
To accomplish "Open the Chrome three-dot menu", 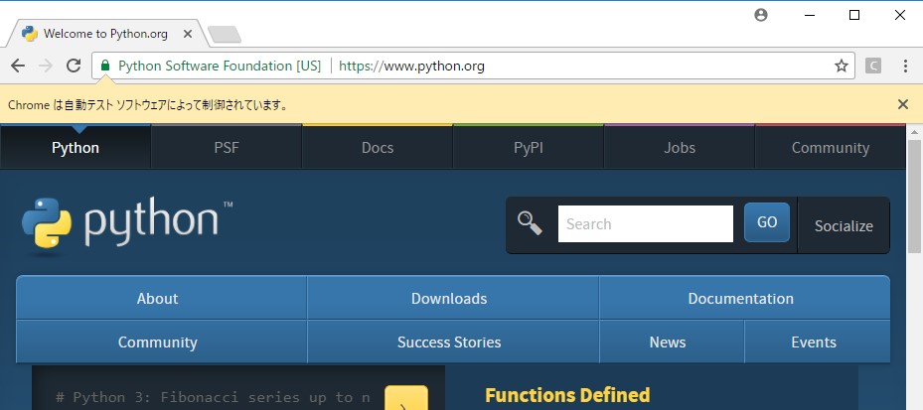I will (905, 66).
